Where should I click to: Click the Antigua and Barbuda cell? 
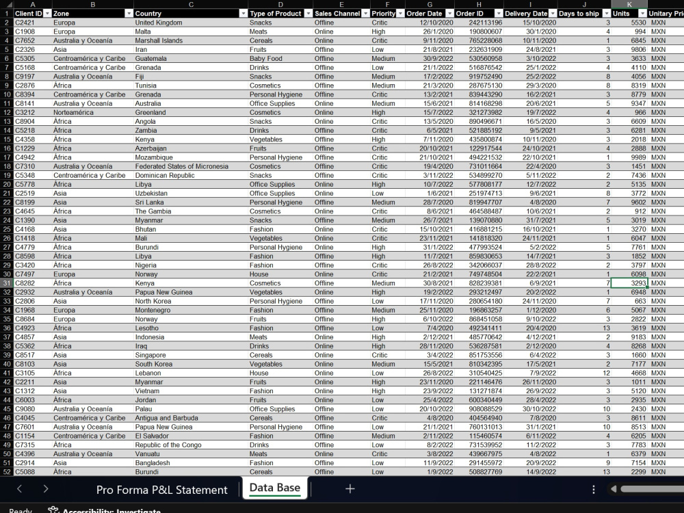click(x=191, y=418)
